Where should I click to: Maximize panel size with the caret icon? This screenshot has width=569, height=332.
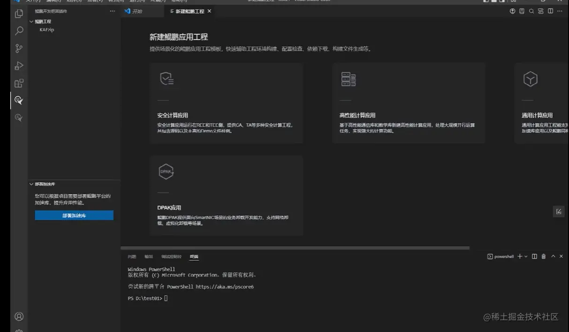(x=553, y=256)
